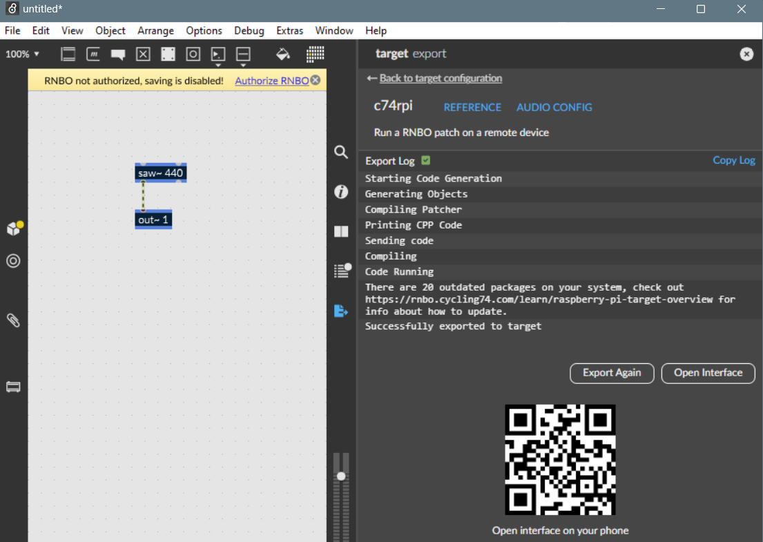
Task: Open the paperclip icon in left sidebar
Action: point(13,320)
